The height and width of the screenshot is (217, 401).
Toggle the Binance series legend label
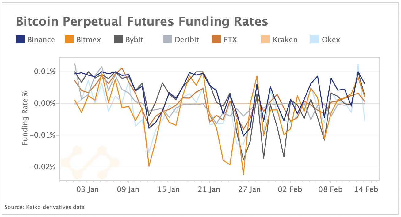click(x=41, y=40)
